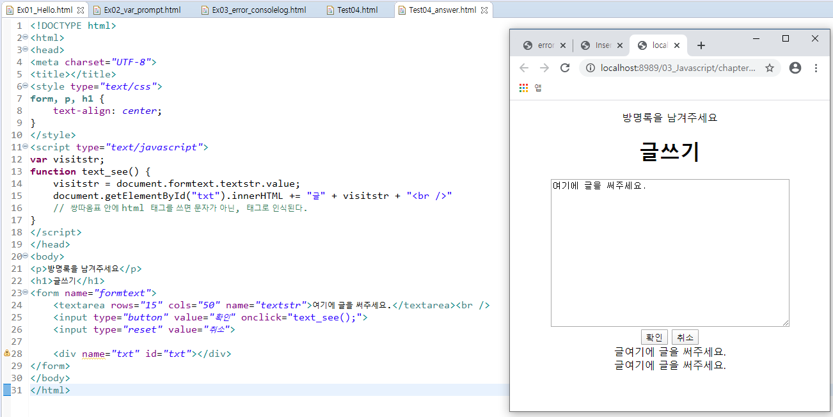Collapse the style block fold on line 6
The height and width of the screenshot is (417, 833).
point(25,86)
